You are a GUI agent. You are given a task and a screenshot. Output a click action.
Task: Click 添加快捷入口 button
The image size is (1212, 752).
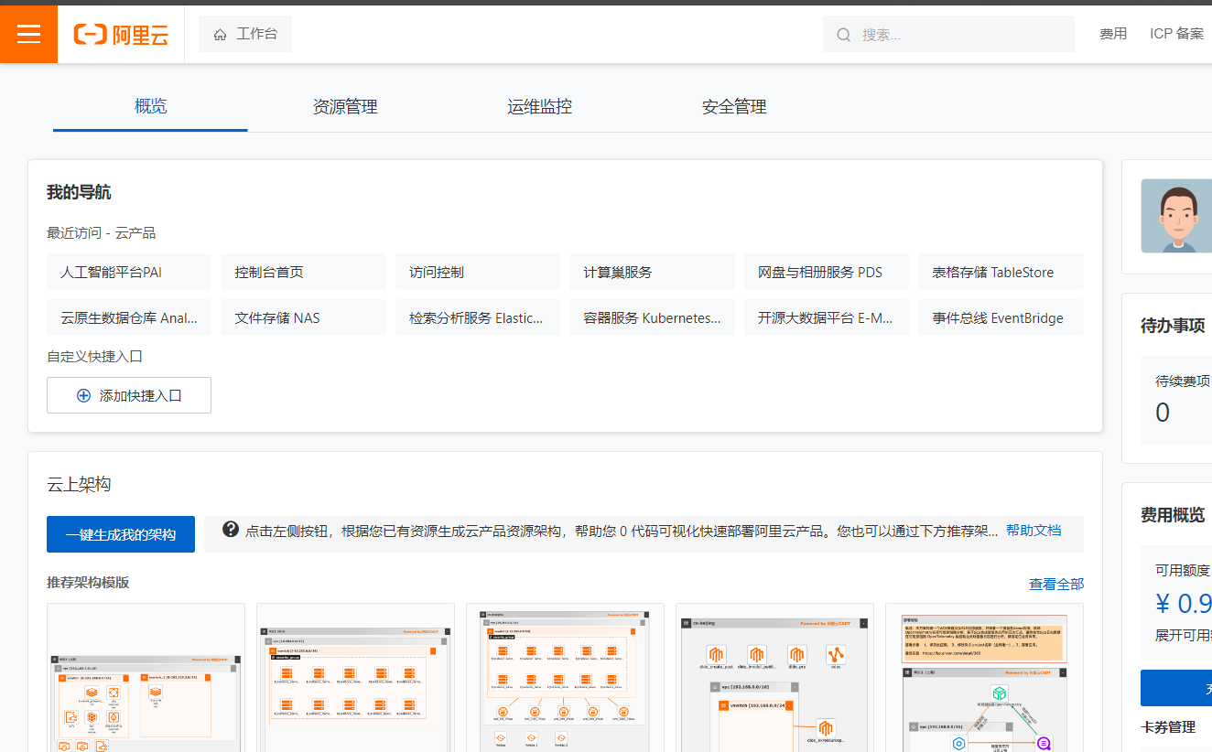129,395
